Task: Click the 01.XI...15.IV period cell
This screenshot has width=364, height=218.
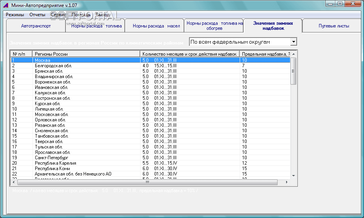Action: coord(165,163)
